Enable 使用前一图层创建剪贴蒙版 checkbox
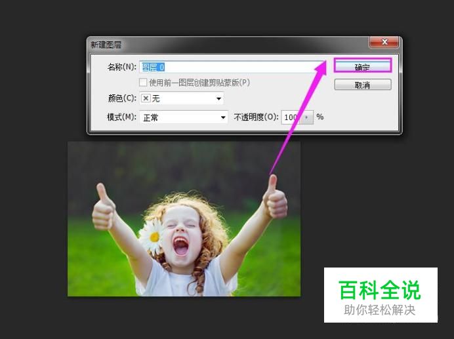The width and height of the screenshot is (454, 339). tap(143, 83)
